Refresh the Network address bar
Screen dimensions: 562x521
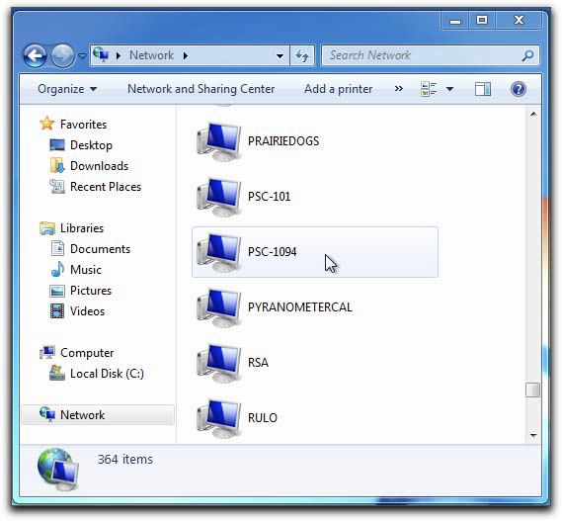point(302,55)
